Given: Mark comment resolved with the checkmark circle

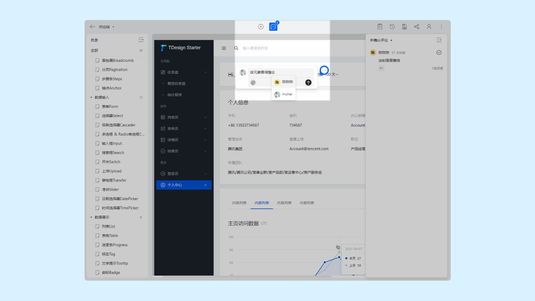Looking at the screenshot, I should coord(439,52).
